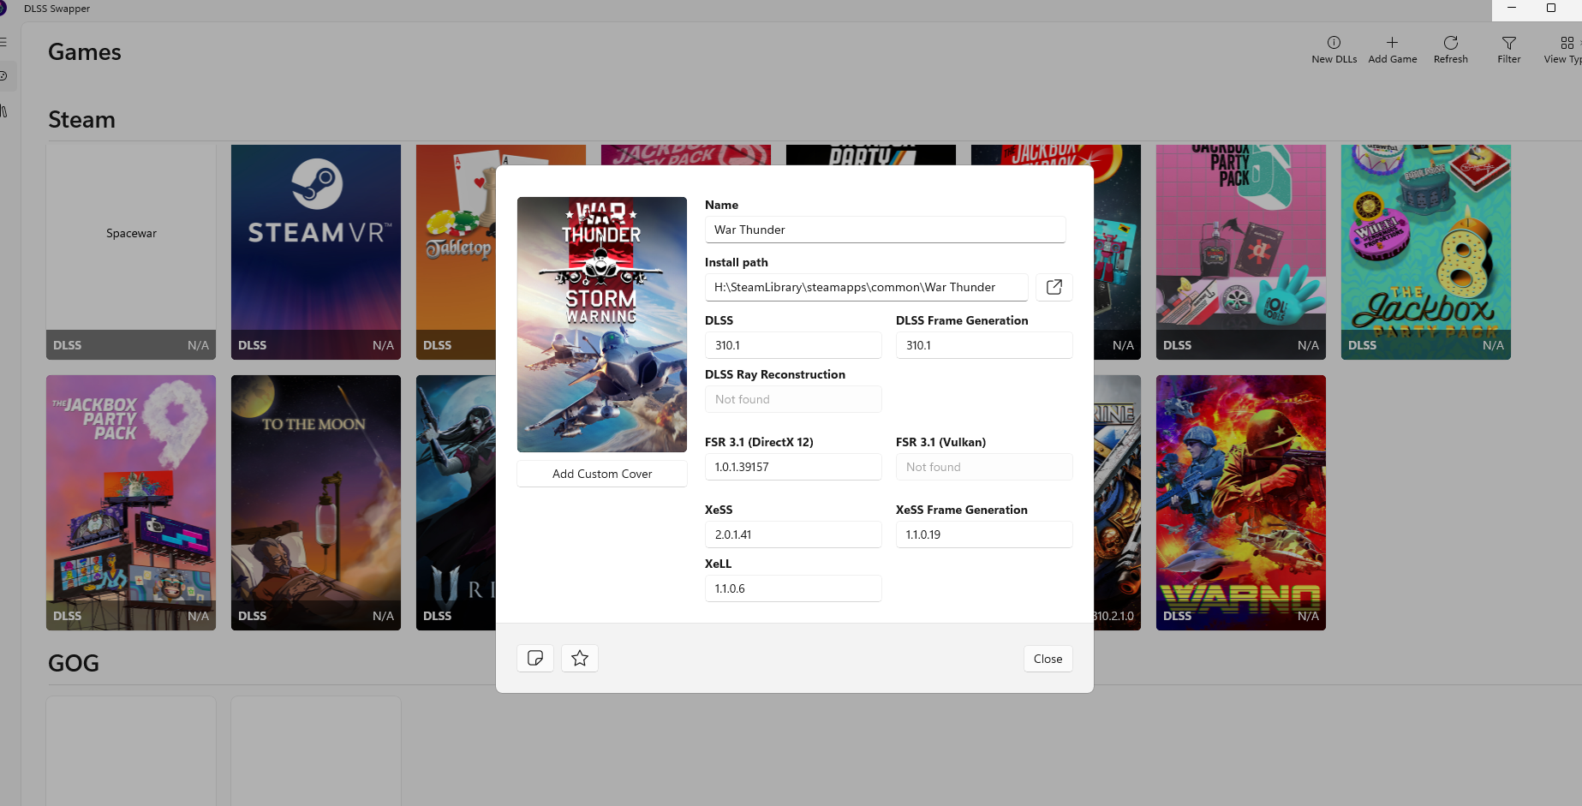Select FSR 3.1 DirectX 12 version field
This screenshot has width=1582, height=806.
(793, 467)
